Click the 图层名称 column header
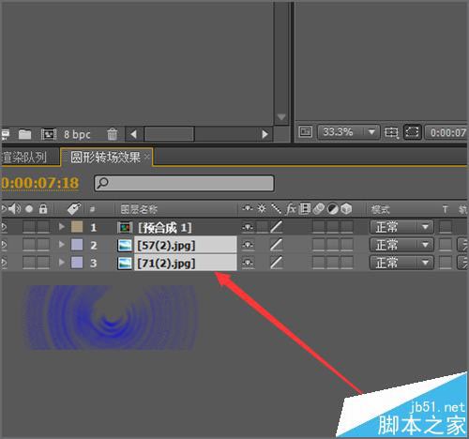The image size is (469, 439). [139, 209]
